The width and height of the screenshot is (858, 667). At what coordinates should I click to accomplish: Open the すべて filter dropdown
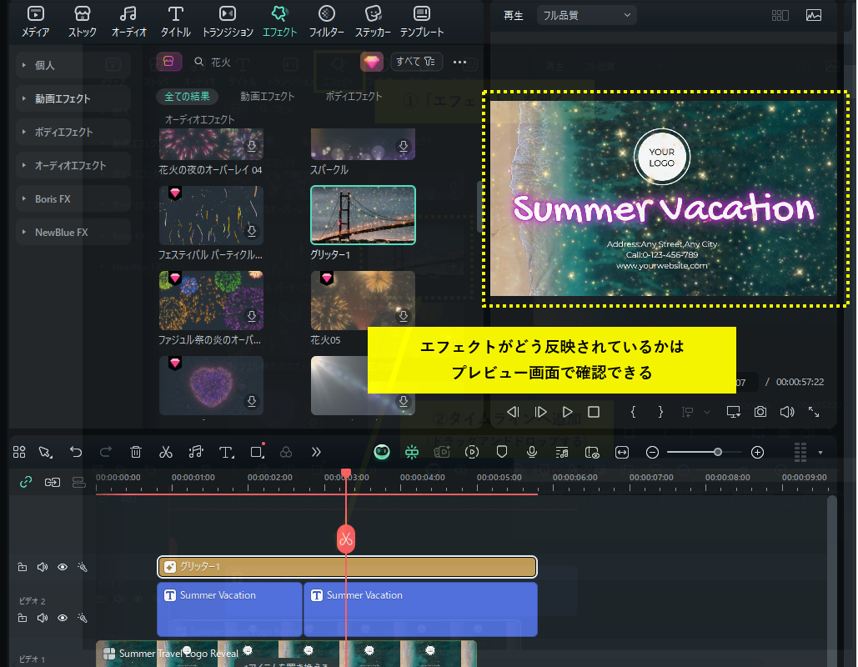[416, 62]
